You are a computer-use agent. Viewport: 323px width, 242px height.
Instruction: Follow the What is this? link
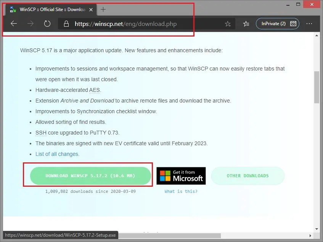pos(181,191)
